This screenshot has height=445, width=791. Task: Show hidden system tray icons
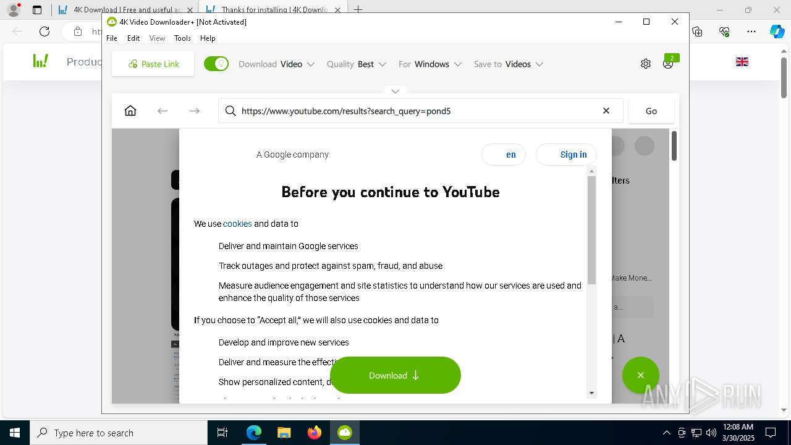click(x=666, y=433)
